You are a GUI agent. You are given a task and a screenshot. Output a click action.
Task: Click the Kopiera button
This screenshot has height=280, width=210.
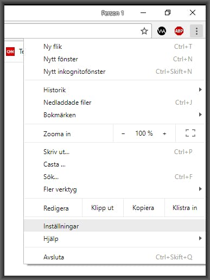click(x=144, y=208)
